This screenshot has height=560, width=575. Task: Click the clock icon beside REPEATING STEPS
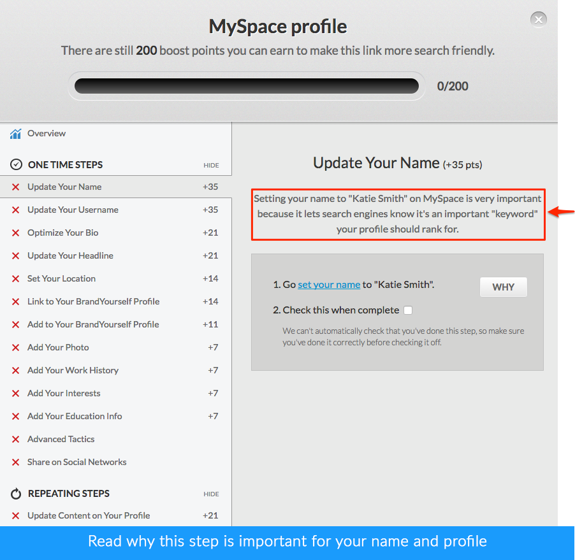15,493
